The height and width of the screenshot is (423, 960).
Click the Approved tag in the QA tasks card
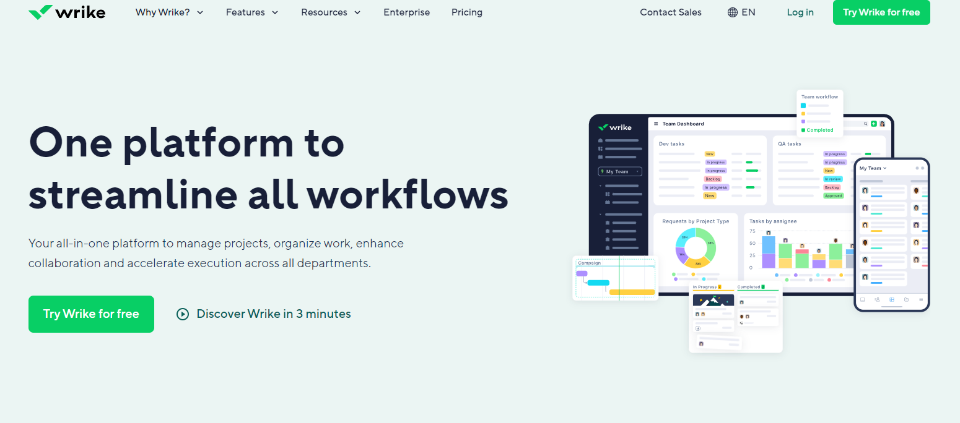833,195
